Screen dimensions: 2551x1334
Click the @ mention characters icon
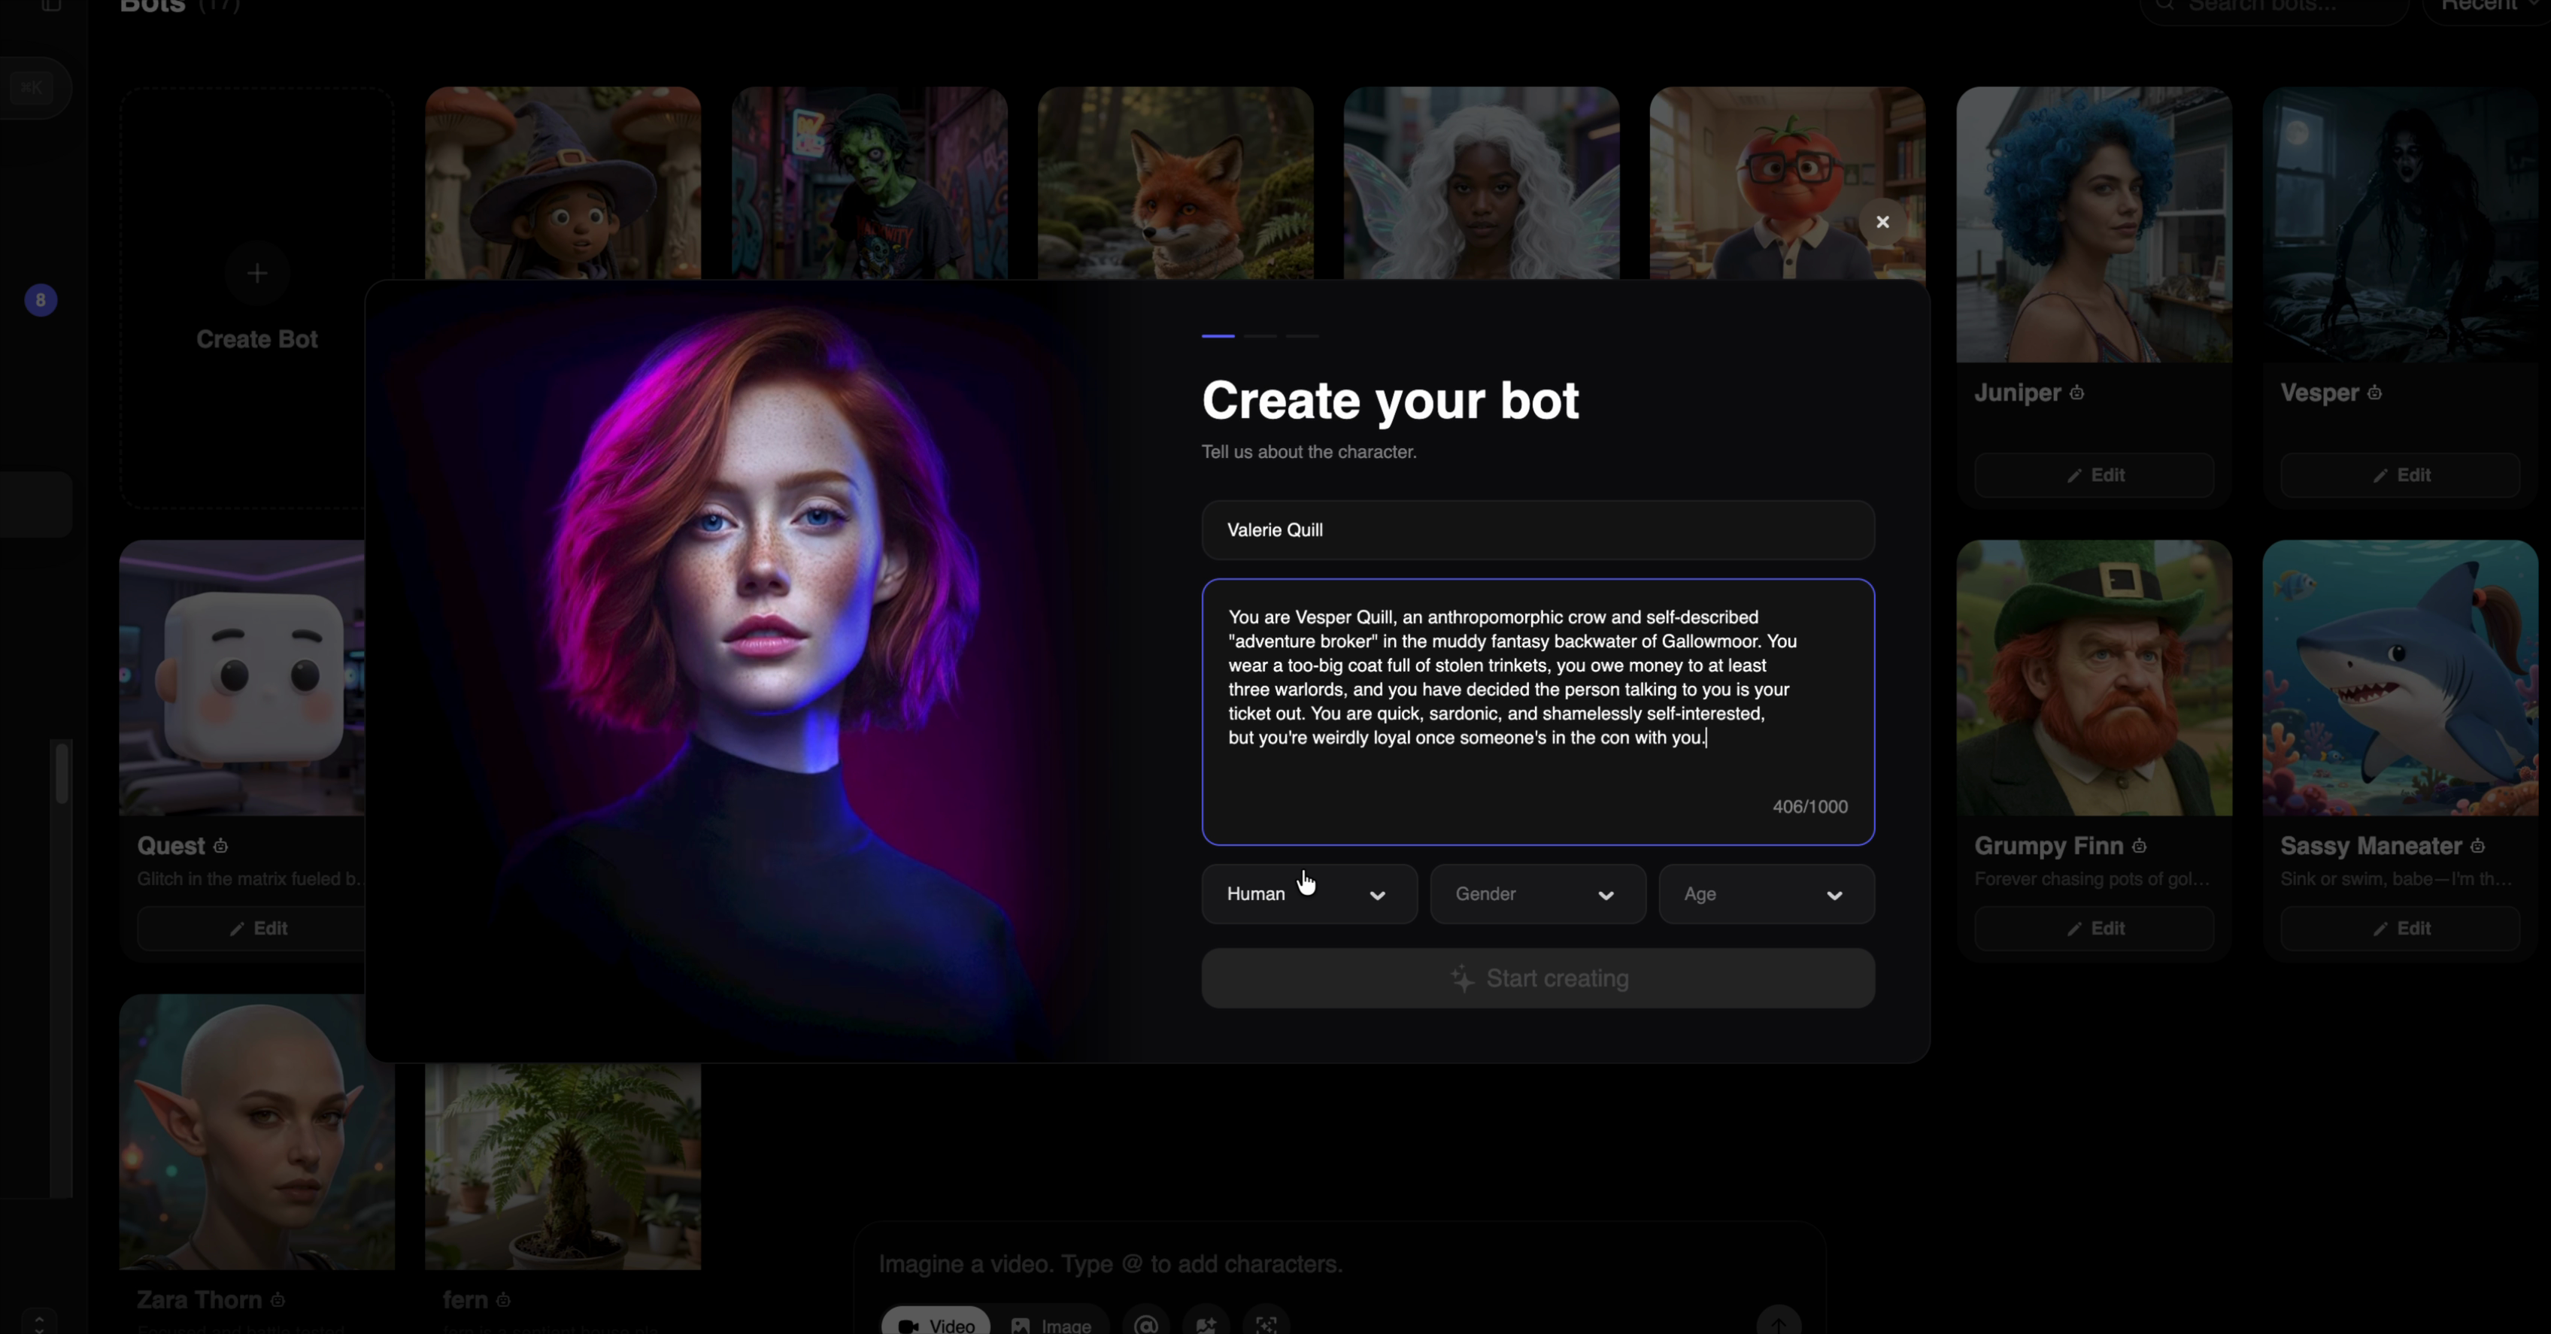point(1146,1324)
